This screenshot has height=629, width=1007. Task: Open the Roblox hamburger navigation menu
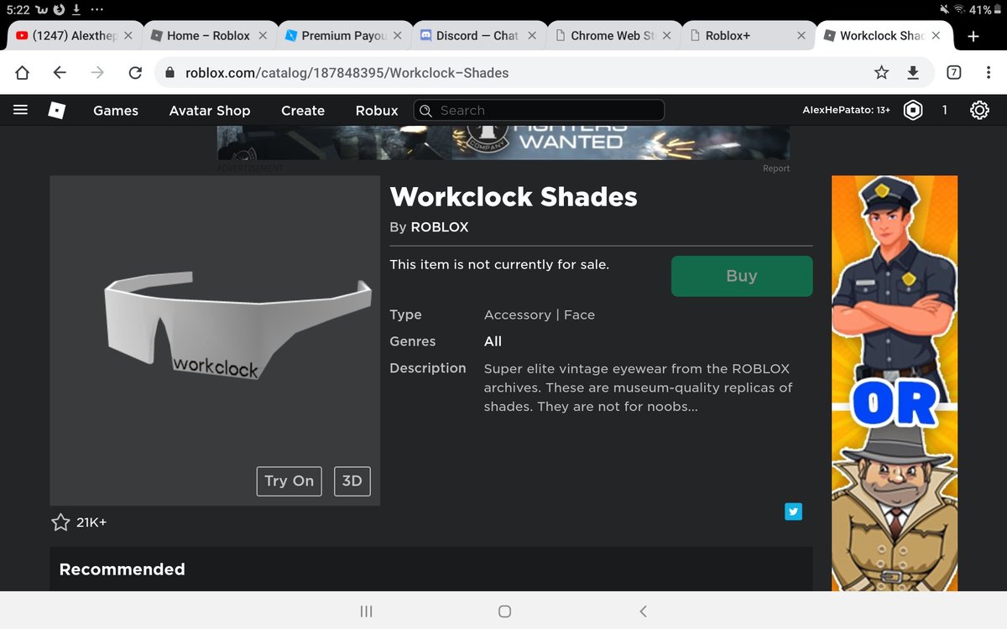pyautogui.click(x=21, y=110)
